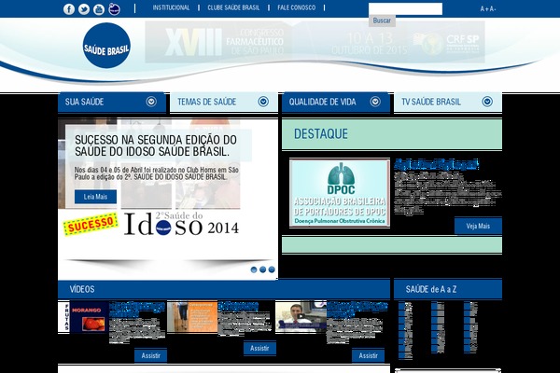Click Leia Mais on the Idoso slide
This screenshot has width=560, height=373.
[x=95, y=197]
